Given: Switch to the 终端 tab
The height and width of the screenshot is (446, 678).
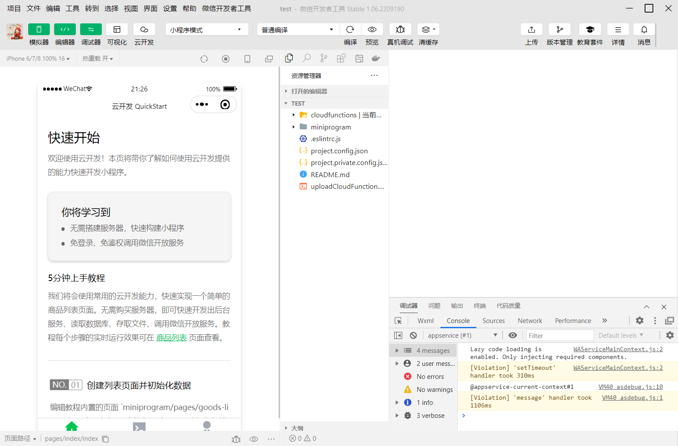Looking at the screenshot, I should coord(480,306).
